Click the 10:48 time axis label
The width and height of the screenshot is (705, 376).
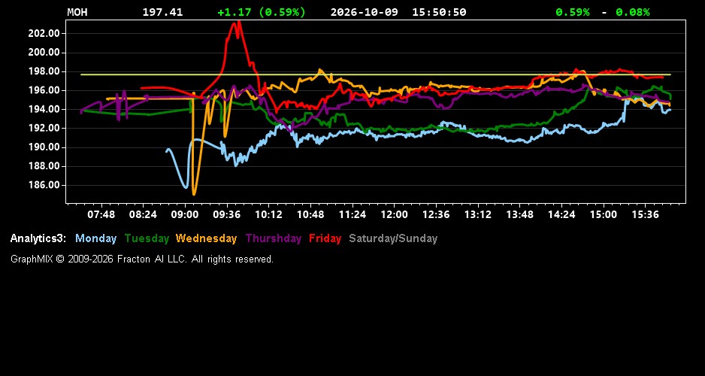coord(310,214)
